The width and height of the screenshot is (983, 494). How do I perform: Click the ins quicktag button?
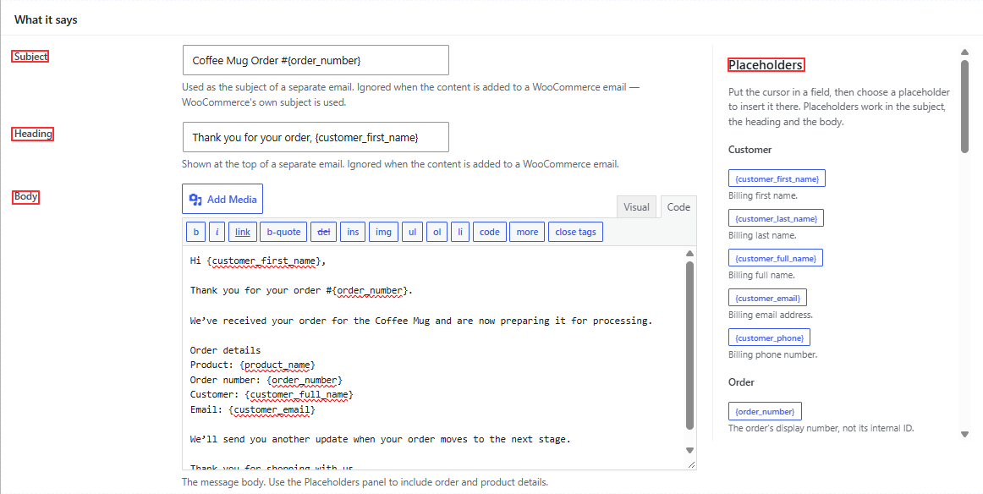(x=353, y=232)
